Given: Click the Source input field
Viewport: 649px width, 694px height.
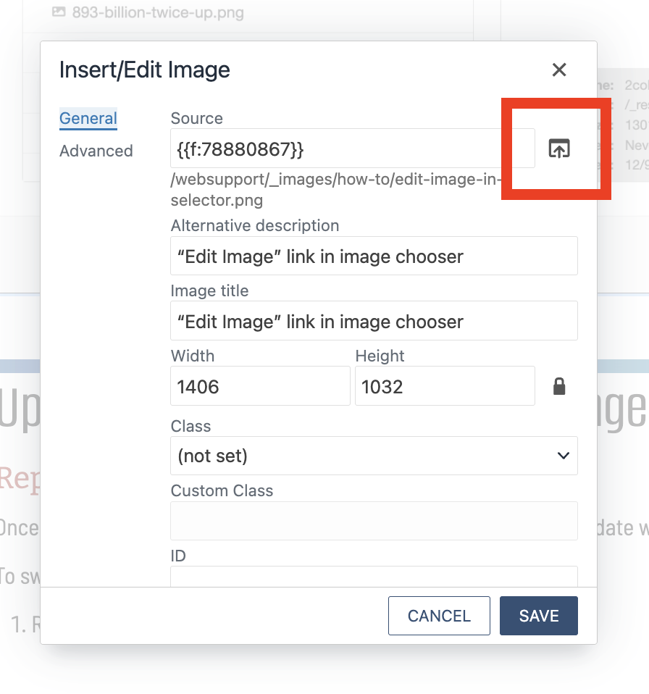Looking at the screenshot, I should click(x=353, y=149).
